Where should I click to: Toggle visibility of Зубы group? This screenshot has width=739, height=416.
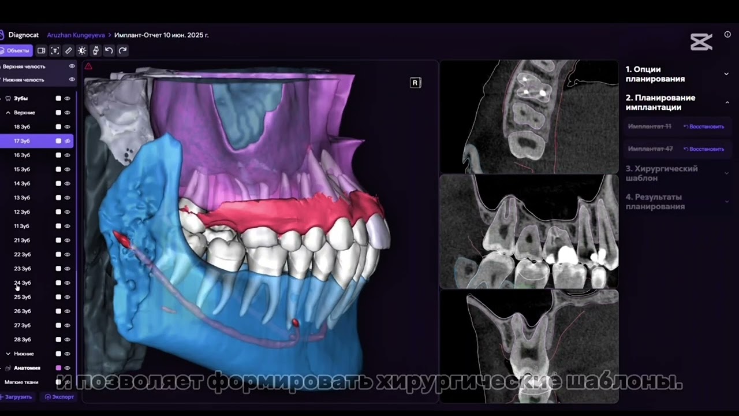tap(68, 98)
